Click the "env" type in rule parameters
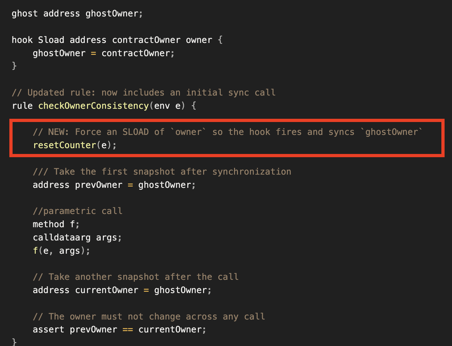 162,106
